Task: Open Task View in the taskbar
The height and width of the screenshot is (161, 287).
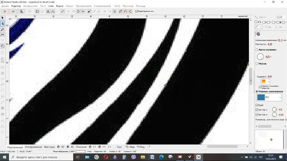Action: [78, 157]
